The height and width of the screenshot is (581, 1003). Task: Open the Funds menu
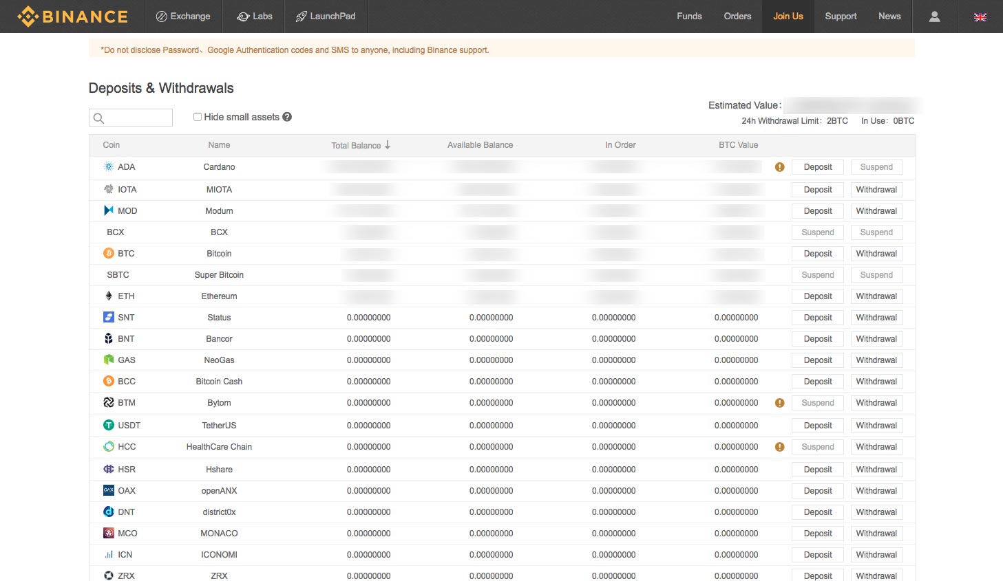[689, 17]
